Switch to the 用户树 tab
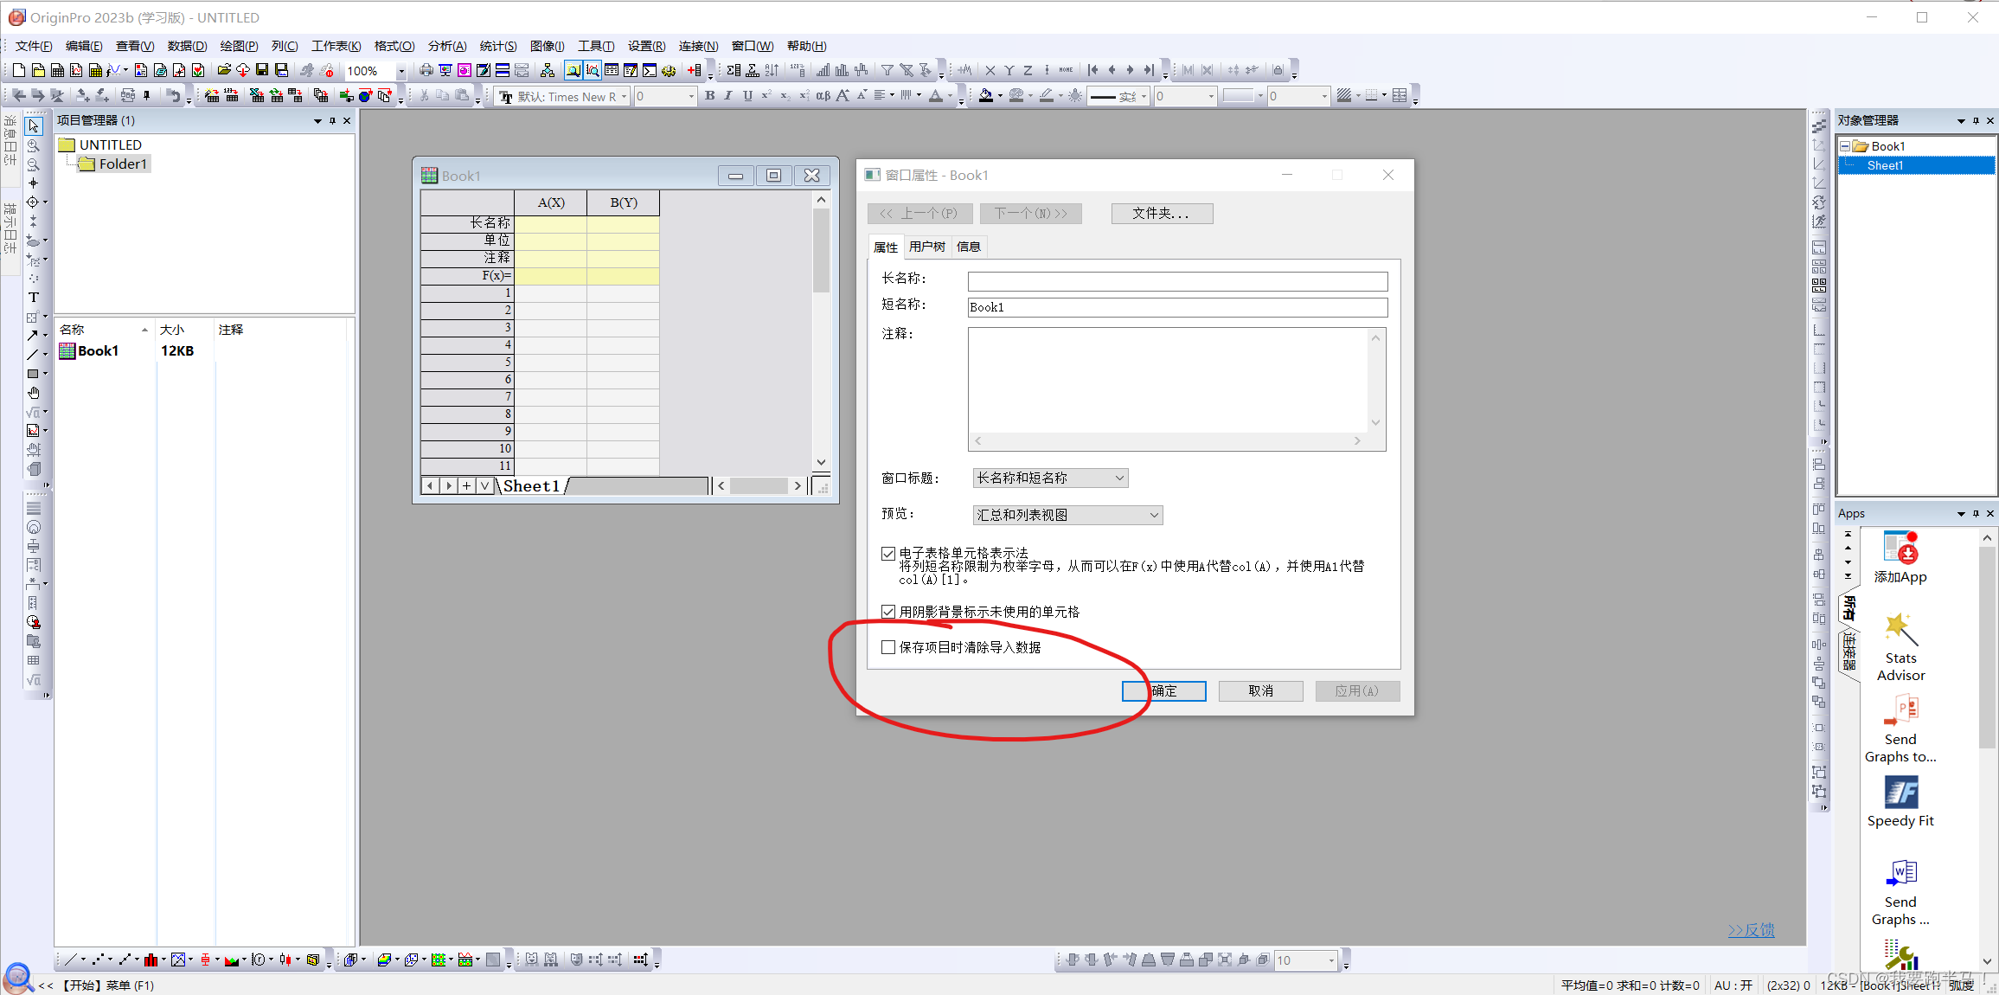Viewport: 1999px width, 995px height. click(x=926, y=247)
